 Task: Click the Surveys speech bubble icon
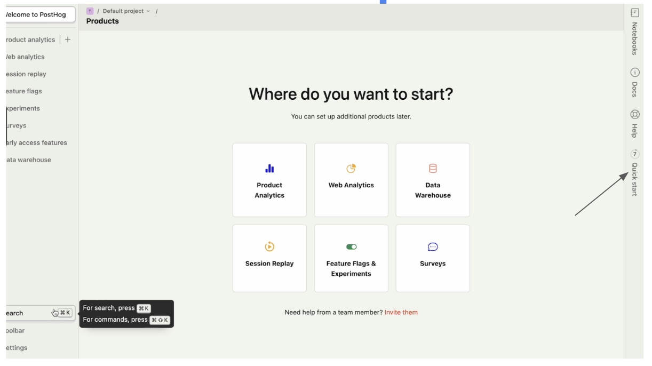433,246
